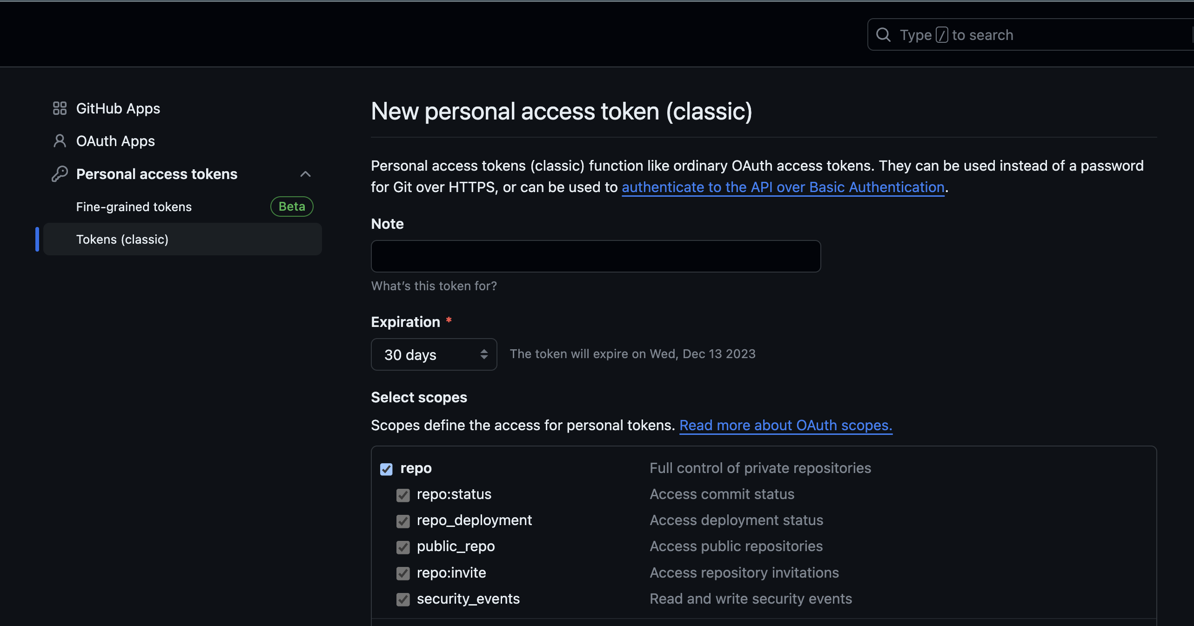Follow the Read more about OAuth scopes link
The width and height of the screenshot is (1194, 626).
[785, 426]
